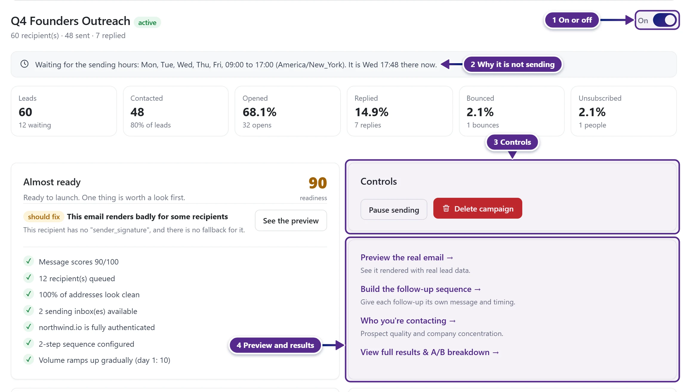Screen dimensions: 690x392
Task: Delete the campaign
Action: pos(478,209)
